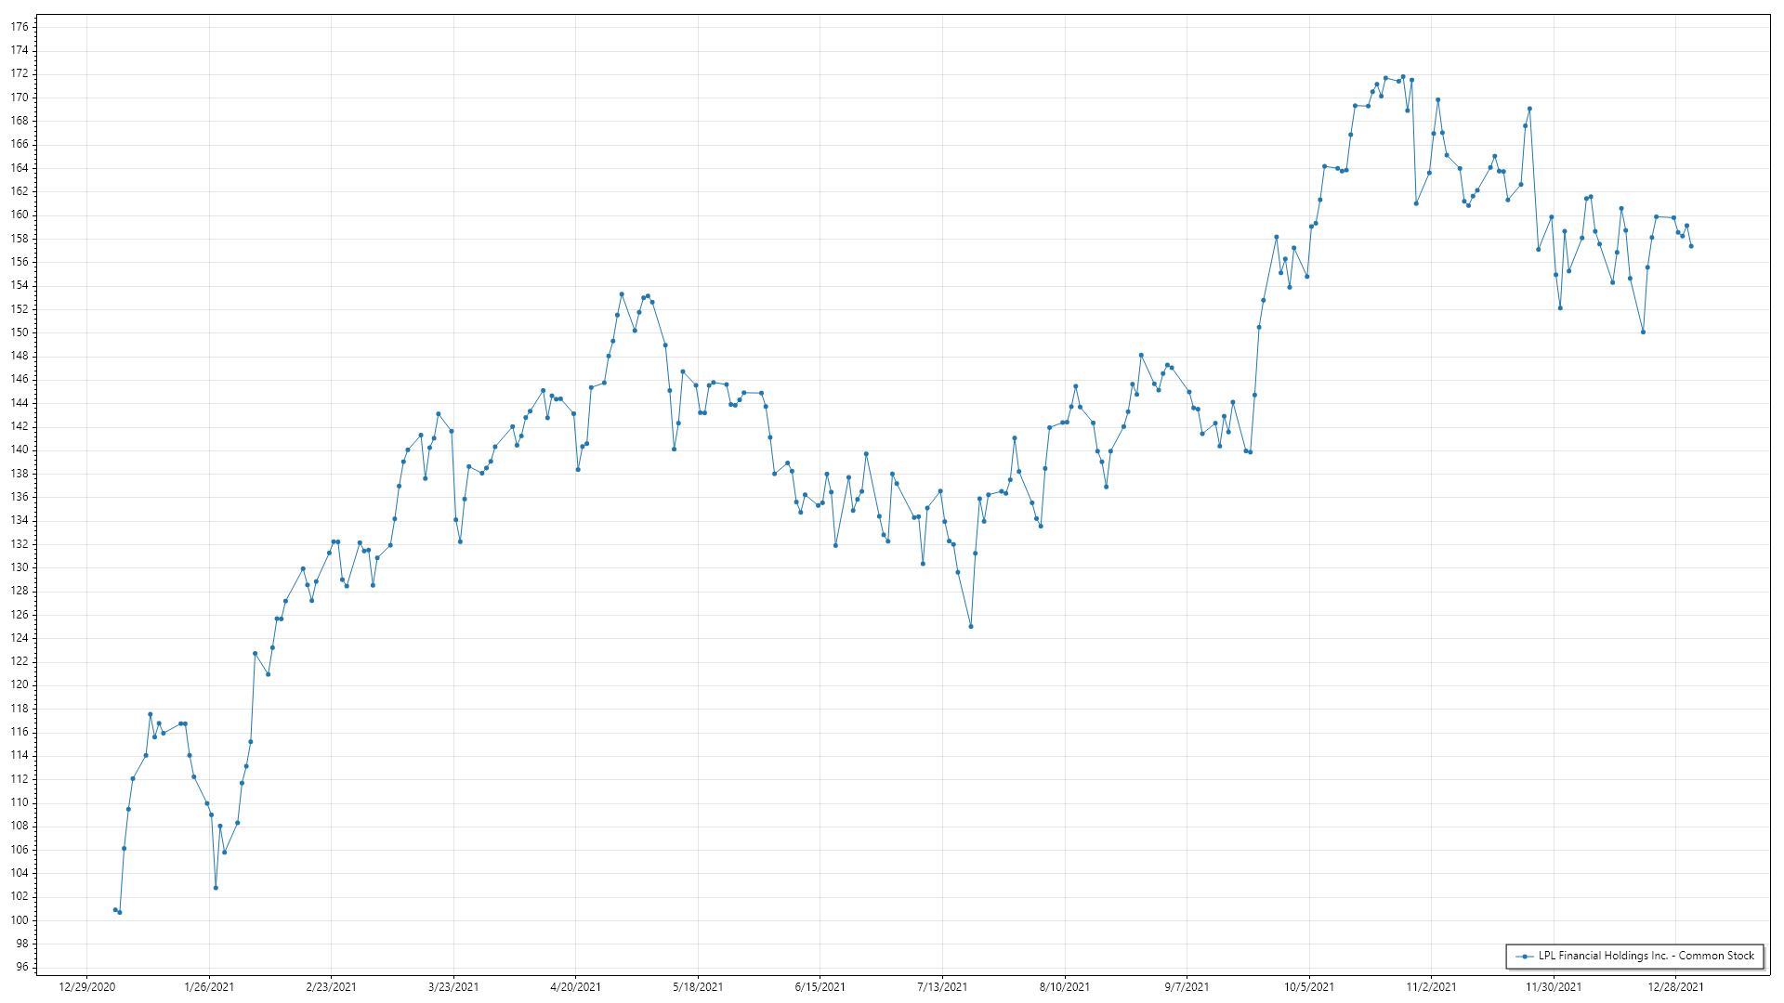Select the 150 y-axis tick label
The width and height of the screenshot is (1784, 1003).
pos(20,332)
